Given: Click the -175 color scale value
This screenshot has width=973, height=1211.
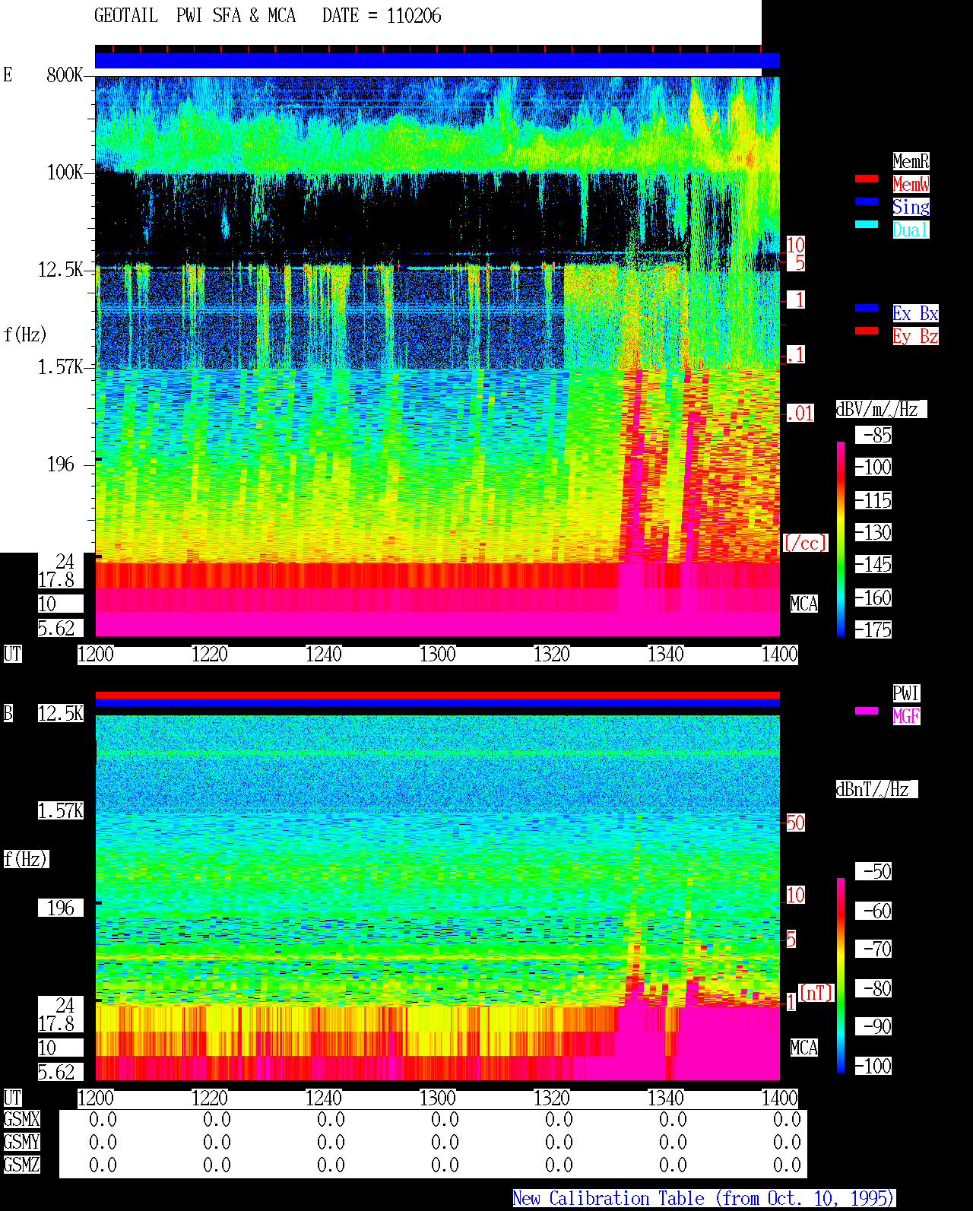Looking at the screenshot, I should 873,629.
